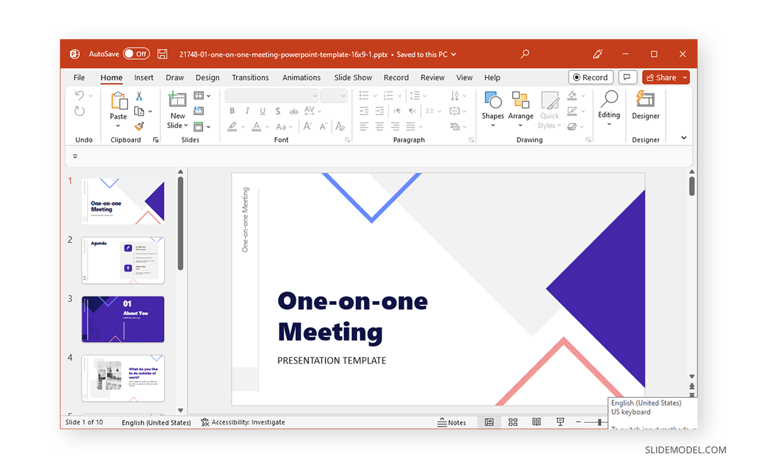Toggle Normal view button in status bar
The height and width of the screenshot is (469, 757).
coord(488,422)
